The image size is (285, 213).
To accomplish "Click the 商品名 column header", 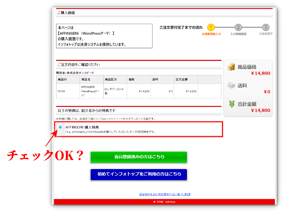I will [86, 79].
